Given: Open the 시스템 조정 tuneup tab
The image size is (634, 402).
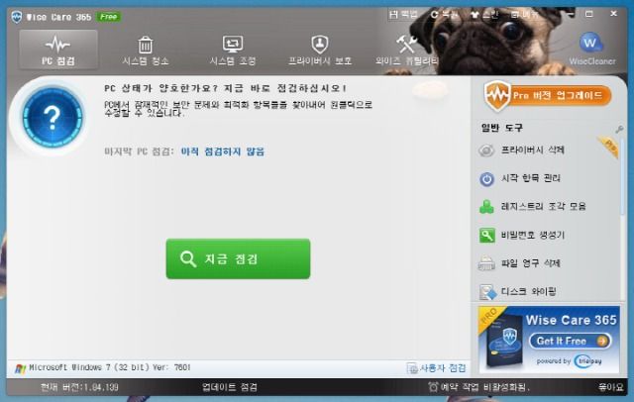Looking at the screenshot, I should tap(233, 50).
